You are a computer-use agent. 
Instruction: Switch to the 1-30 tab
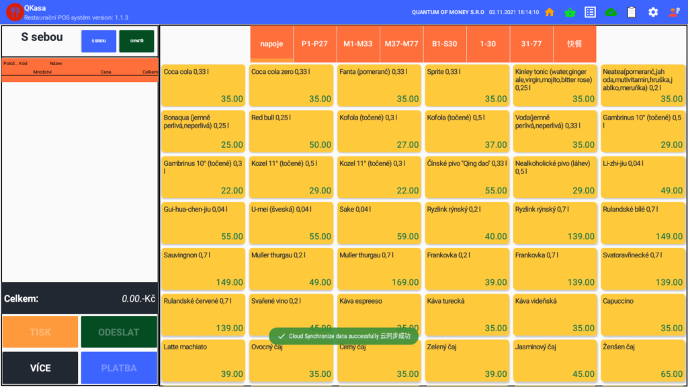pyautogui.click(x=488, y=44)
